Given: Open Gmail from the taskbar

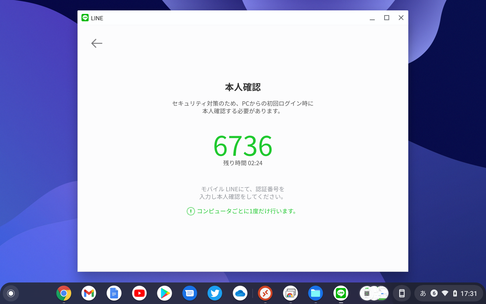Looking at the screenshot, I should click(x=89, y=293).
